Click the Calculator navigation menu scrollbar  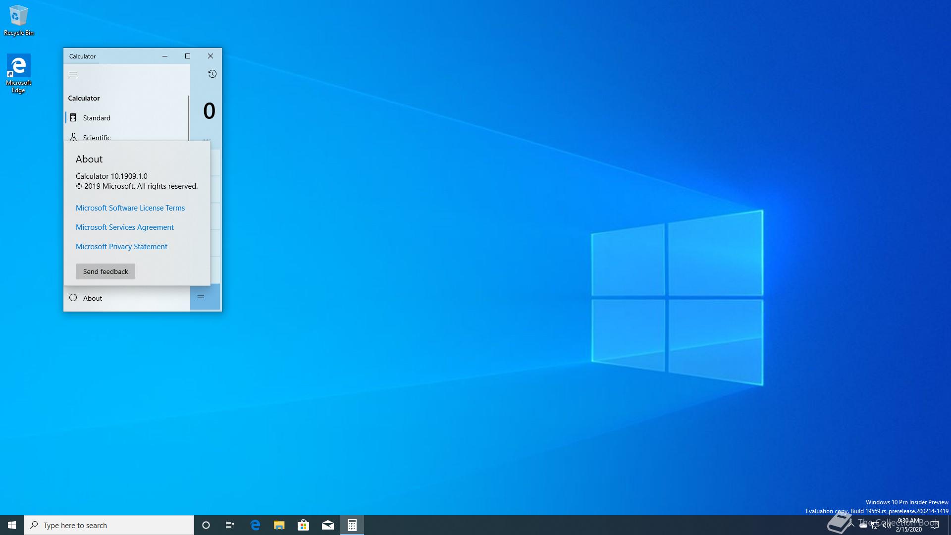(x=189, y=118)
